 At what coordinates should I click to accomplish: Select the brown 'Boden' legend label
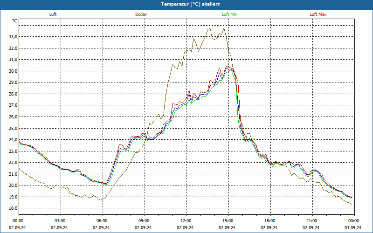[x=141, y=14]
